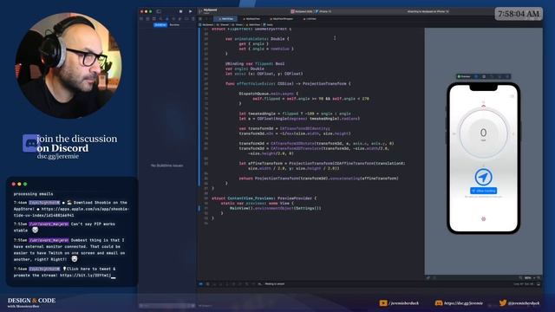Open the Test navigator icon
555x312 pixels.
click(x=173, y=19)
